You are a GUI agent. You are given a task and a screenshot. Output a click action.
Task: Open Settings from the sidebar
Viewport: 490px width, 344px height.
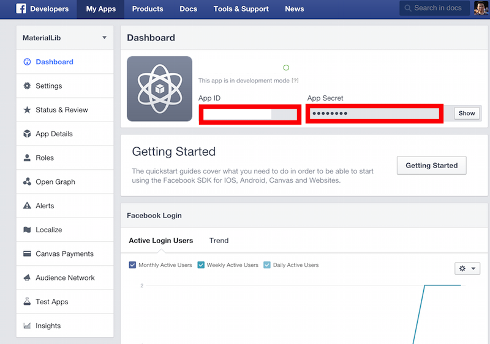[65, 86]
